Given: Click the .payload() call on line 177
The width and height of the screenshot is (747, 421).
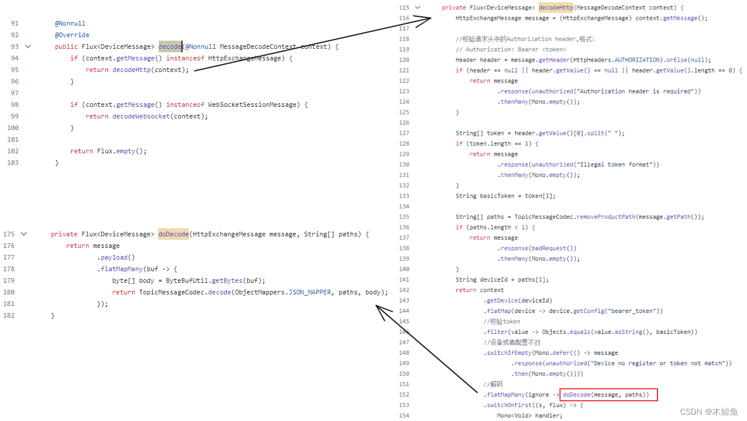Looking at the screenshot, I should coord(116,257).
